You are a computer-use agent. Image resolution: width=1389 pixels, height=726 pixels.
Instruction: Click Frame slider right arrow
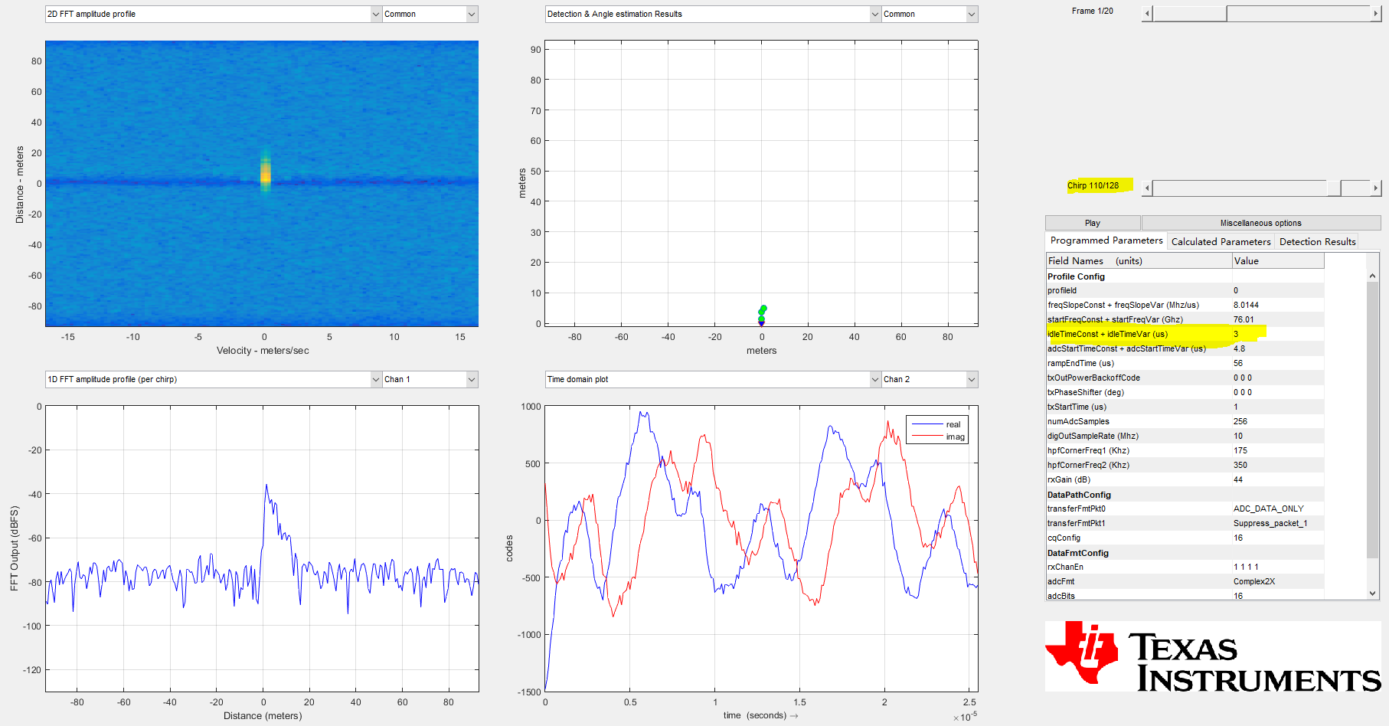click(1376, 14)
